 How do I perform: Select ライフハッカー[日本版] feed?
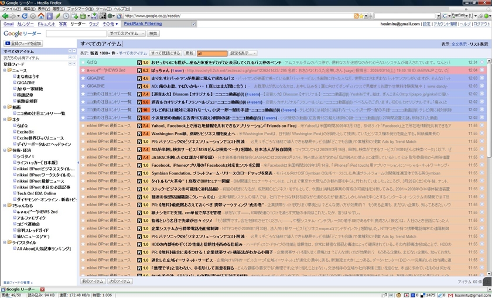[37, 163]
